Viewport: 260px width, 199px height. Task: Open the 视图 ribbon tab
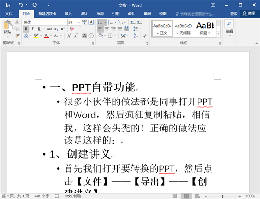163,13
